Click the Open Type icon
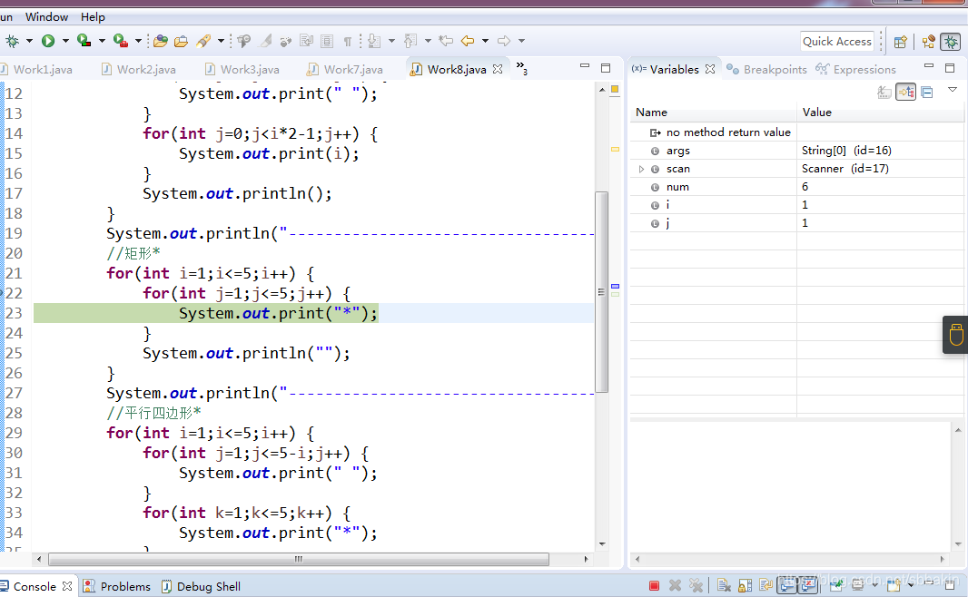Viewport: 968px width, 597px height. coord(161,42)
